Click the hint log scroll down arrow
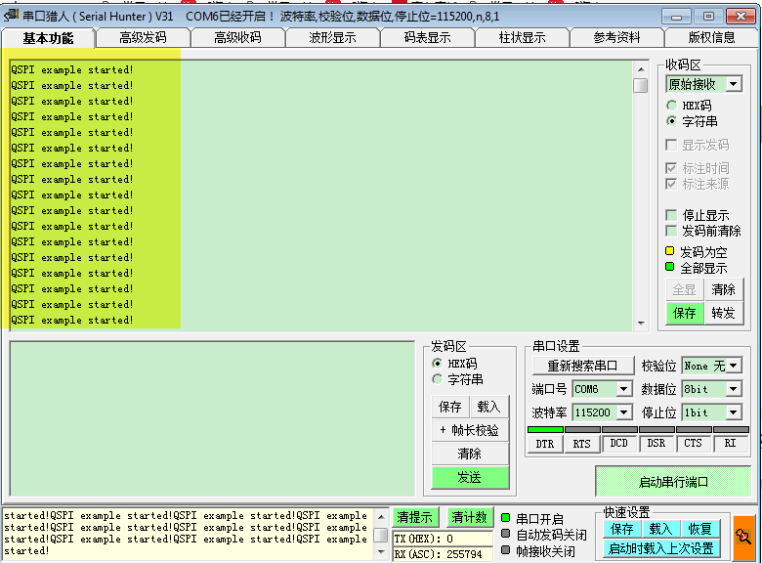 tap(381, 552)
